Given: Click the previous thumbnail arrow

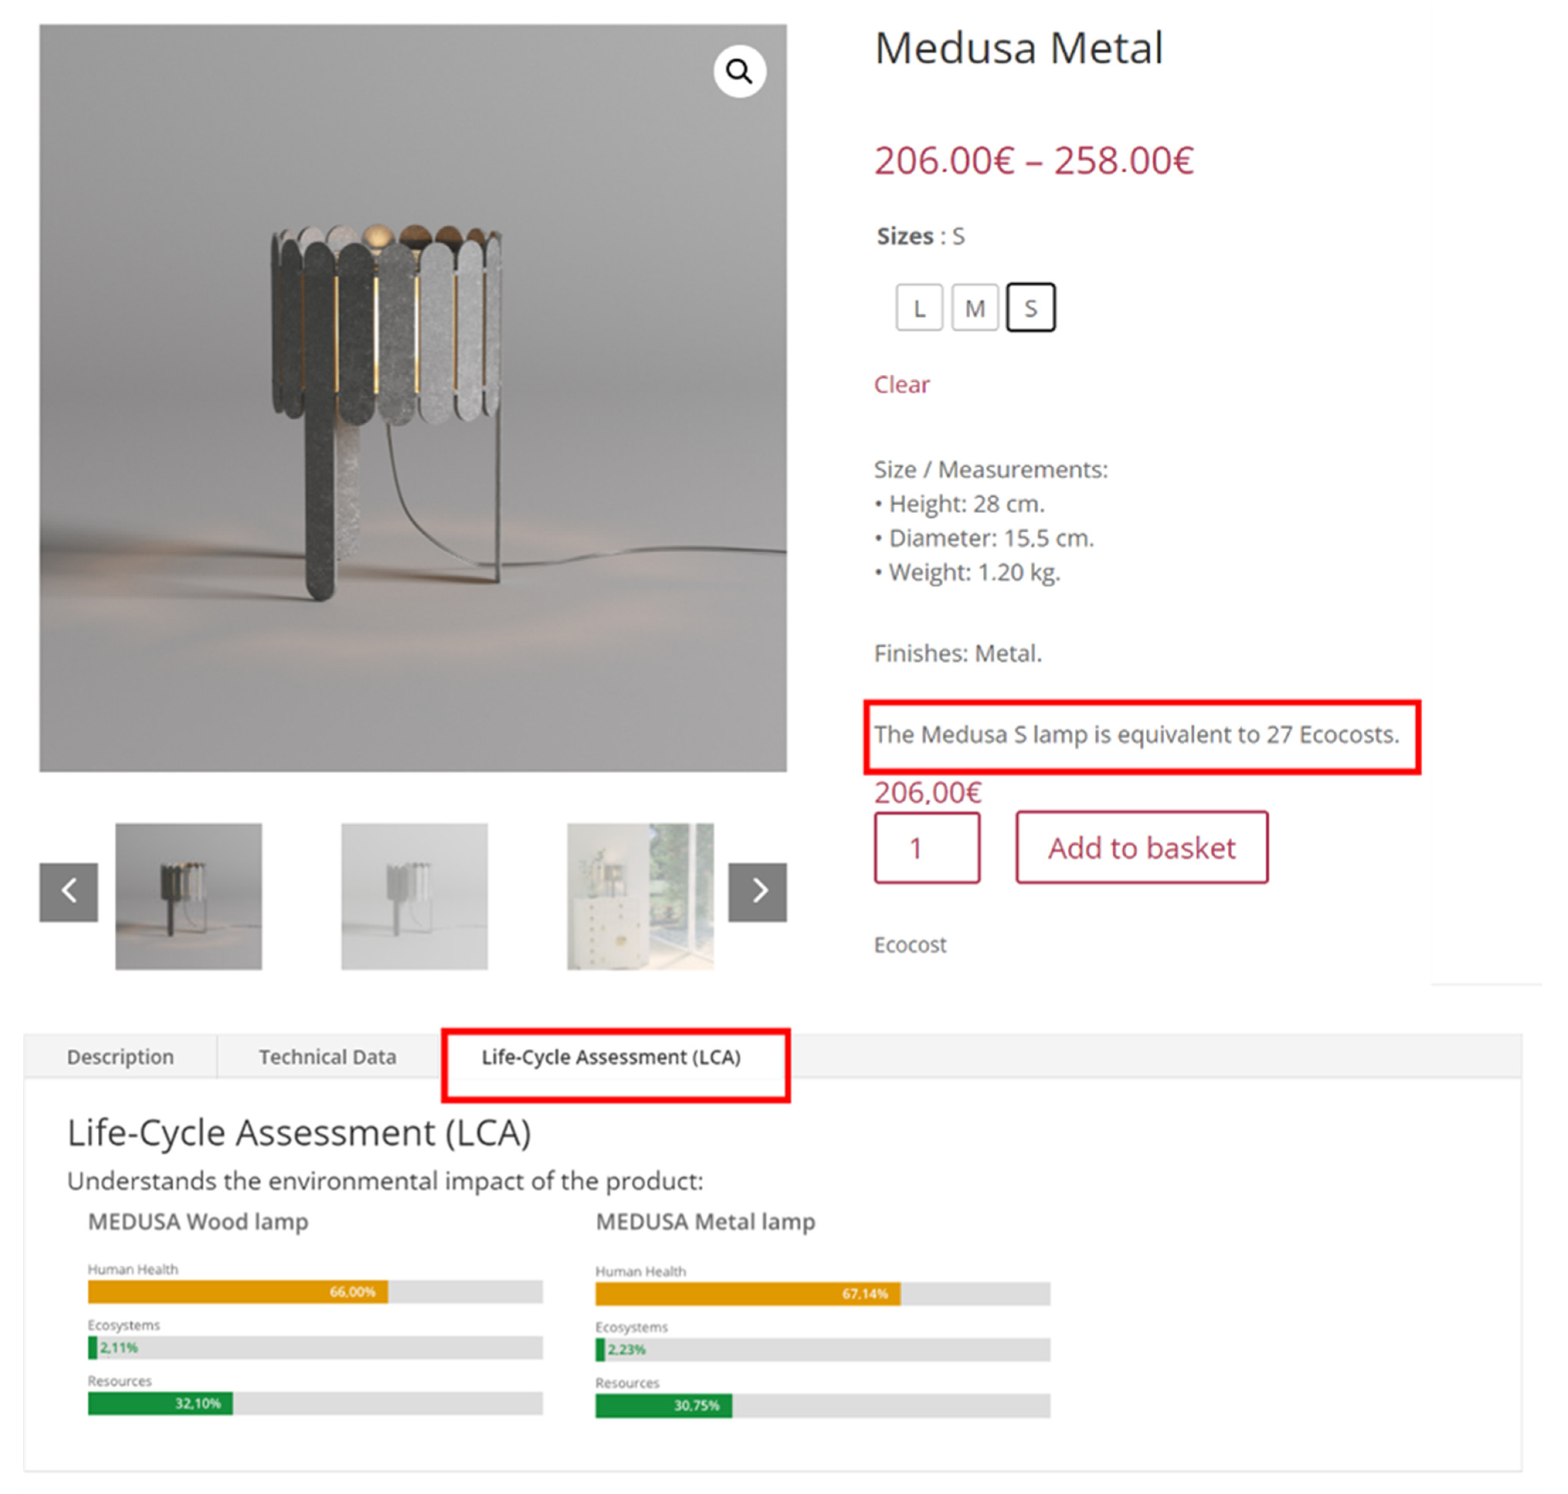Looking at the screenshot, I should point(68,891).
